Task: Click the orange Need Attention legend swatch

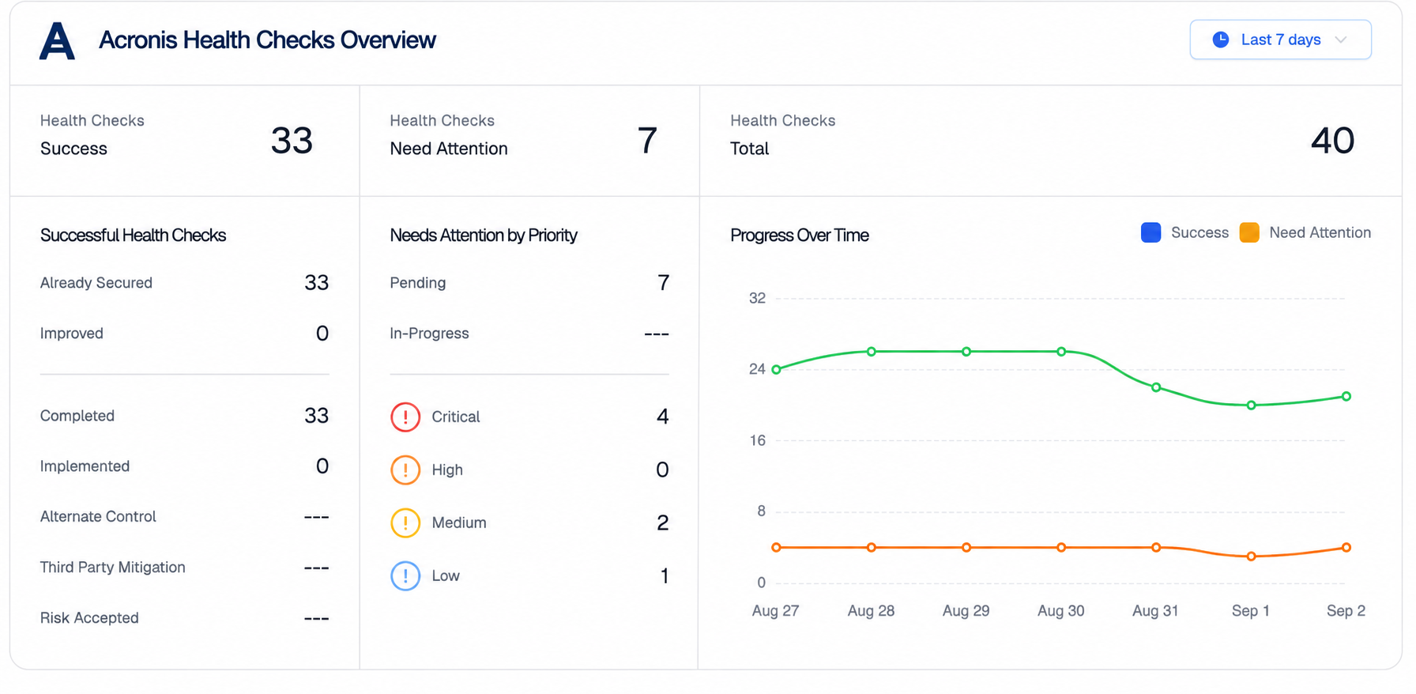Action: [x=1249, y=232]
